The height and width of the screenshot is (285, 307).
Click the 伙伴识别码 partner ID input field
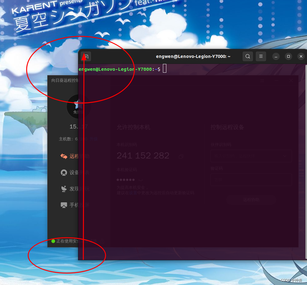(x=251, y=156)
